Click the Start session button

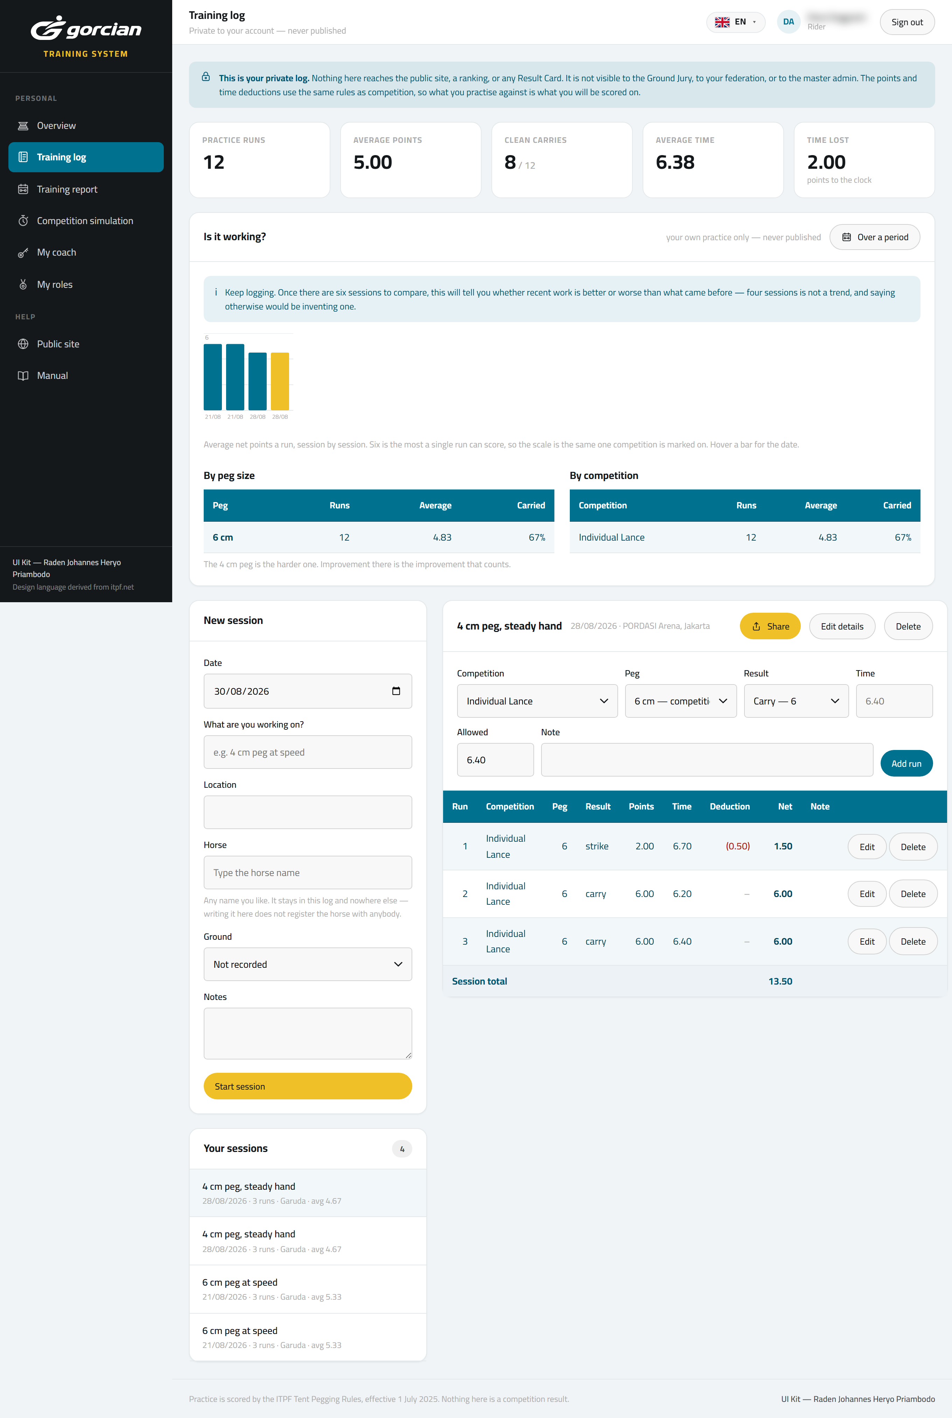[x=308, y=1086]
